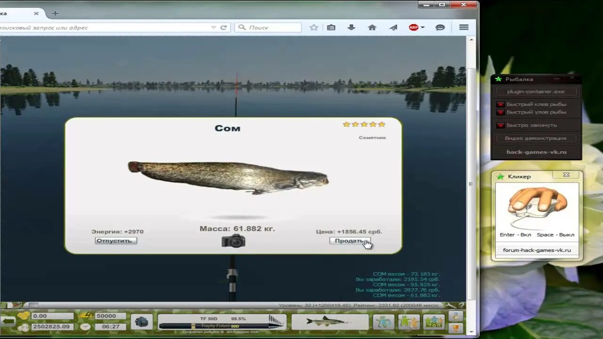Click the log line Вы заработали: 2877.76 срб.
Screen dimensions: 603x339
click(x=398, y=290)
